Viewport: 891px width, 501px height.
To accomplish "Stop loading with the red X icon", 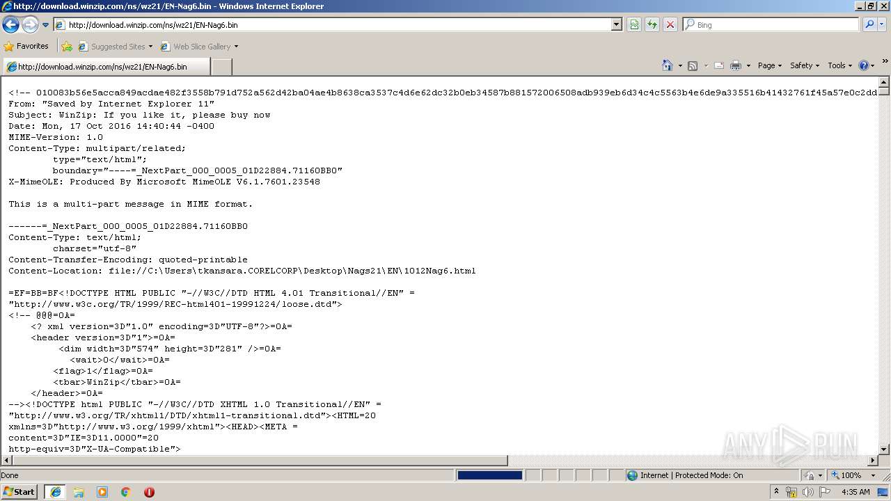I will 670,24.
